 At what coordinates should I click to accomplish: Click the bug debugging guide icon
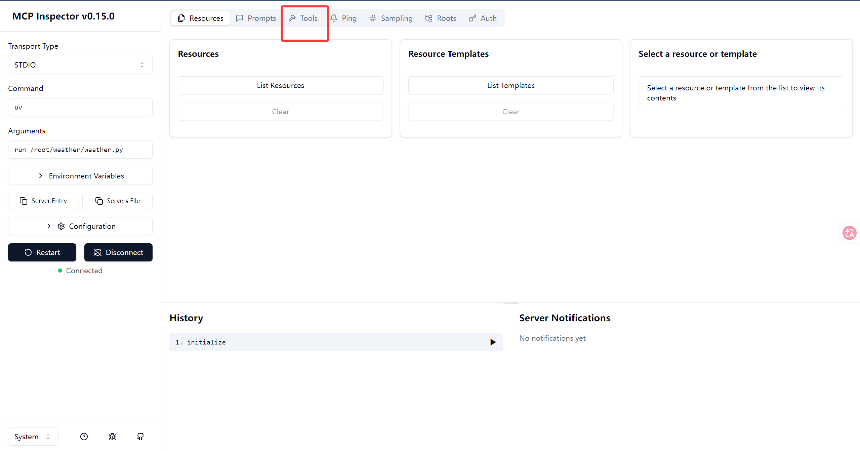(x=112, y=436)
